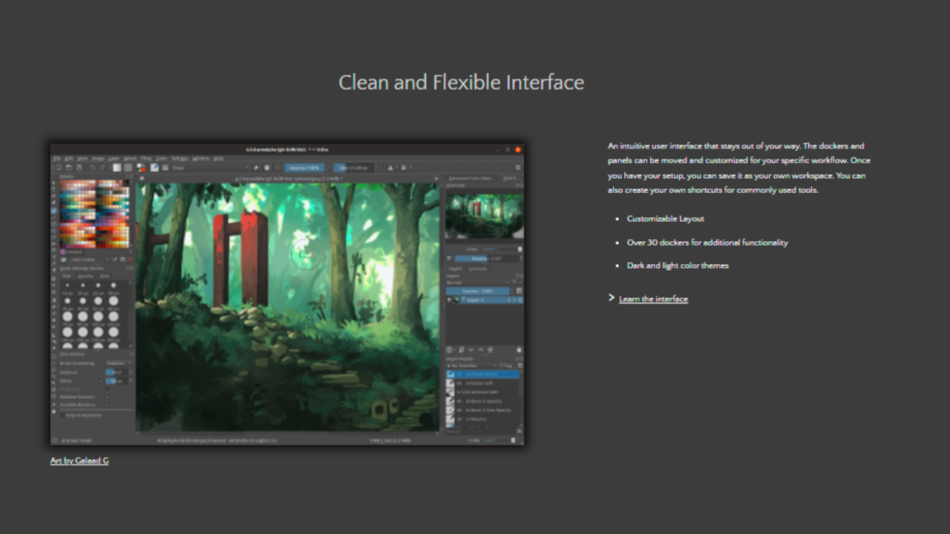Screen dimensions: 950x534
Task: Select the Freehand Brush tool in toolbox
Action: pos(53,210)
